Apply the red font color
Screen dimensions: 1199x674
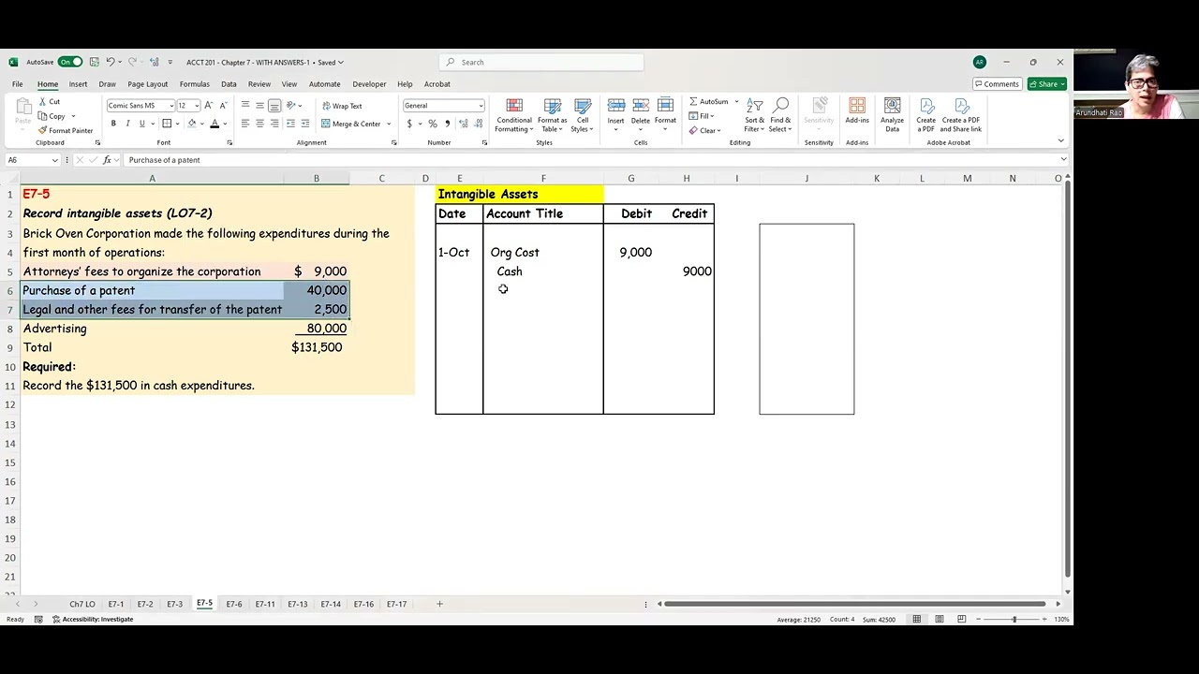coord(215,124)
